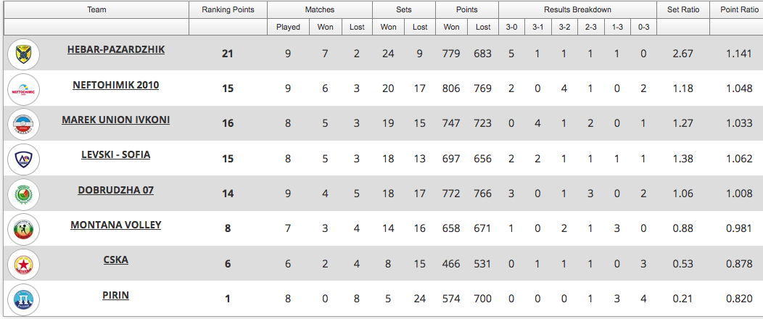Click the Hebar-Pazardzhik team logo
The height and width of the screenshot is (319, 763).
tap(23, 54)
